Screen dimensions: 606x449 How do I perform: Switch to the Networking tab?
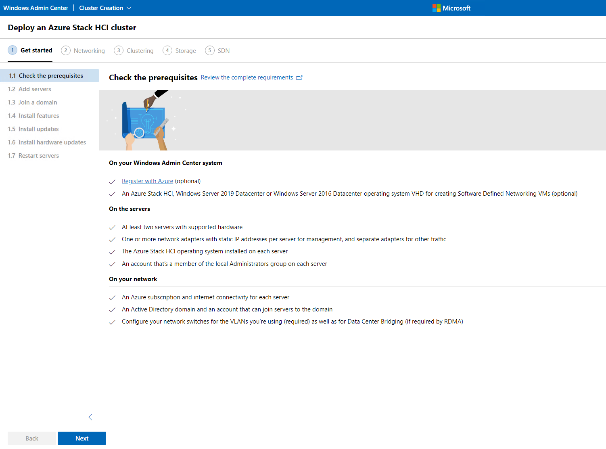(89, 51)
